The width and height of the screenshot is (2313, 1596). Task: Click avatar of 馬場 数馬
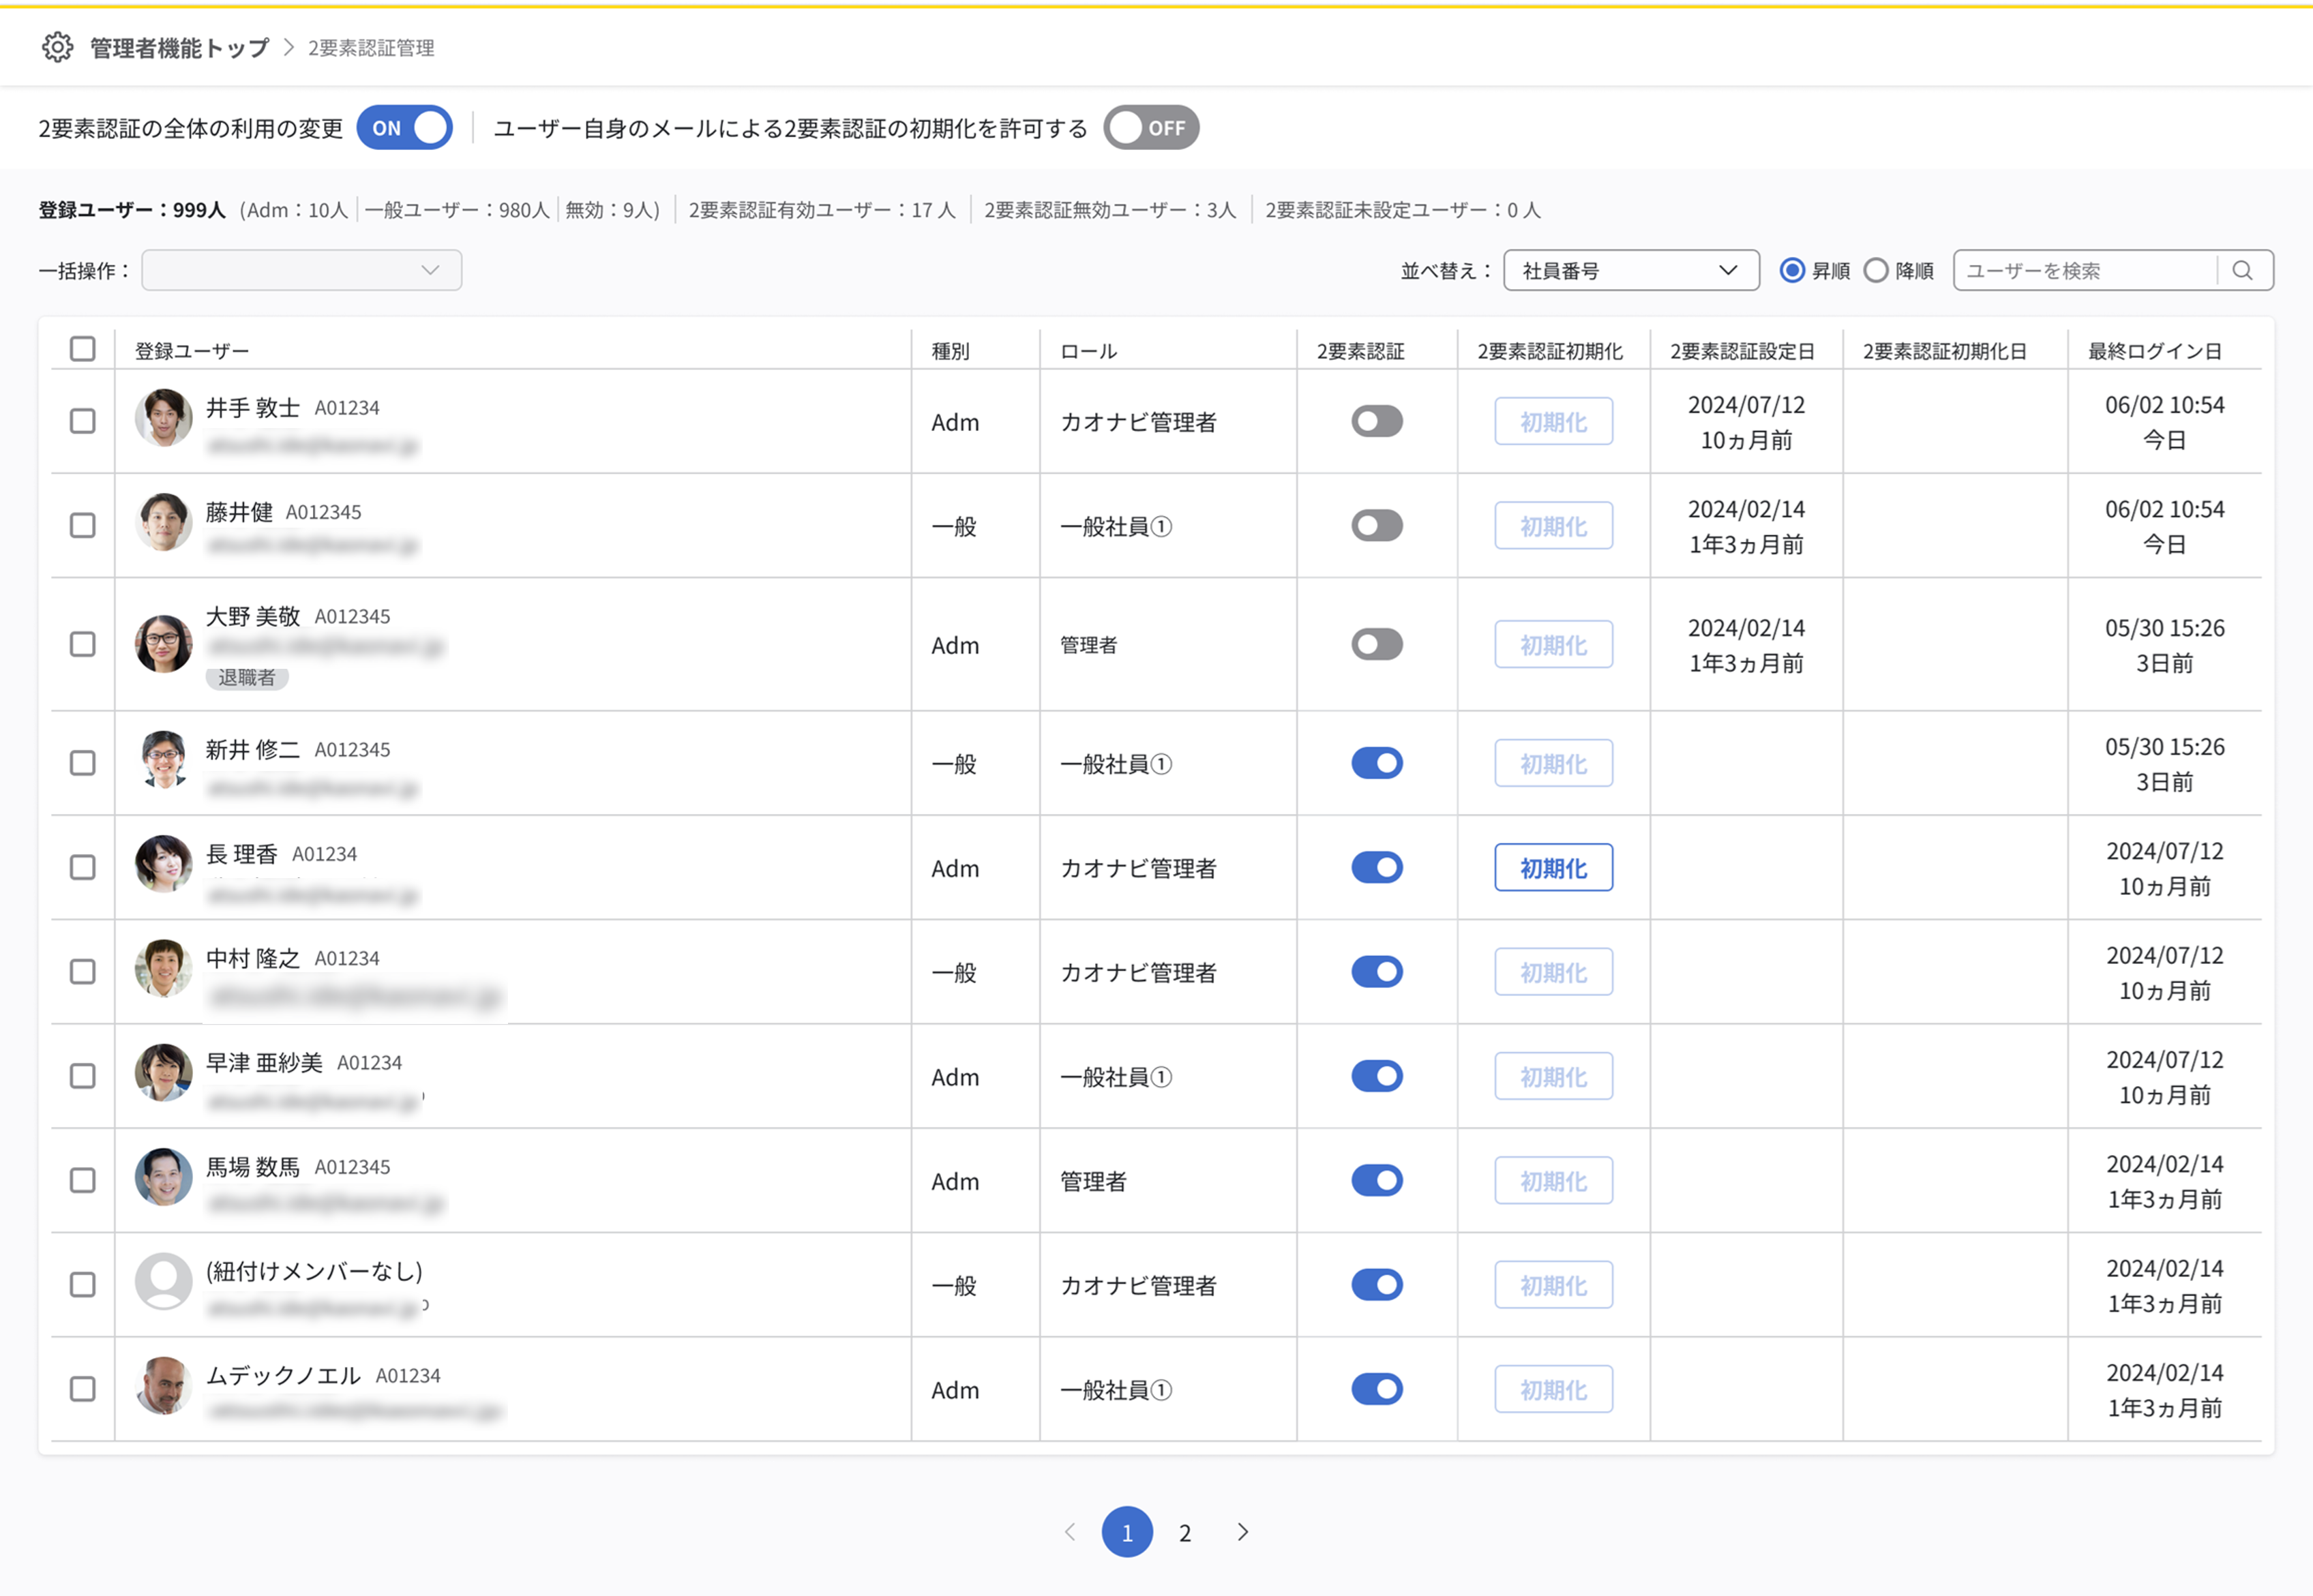(x=163, y=1176)
